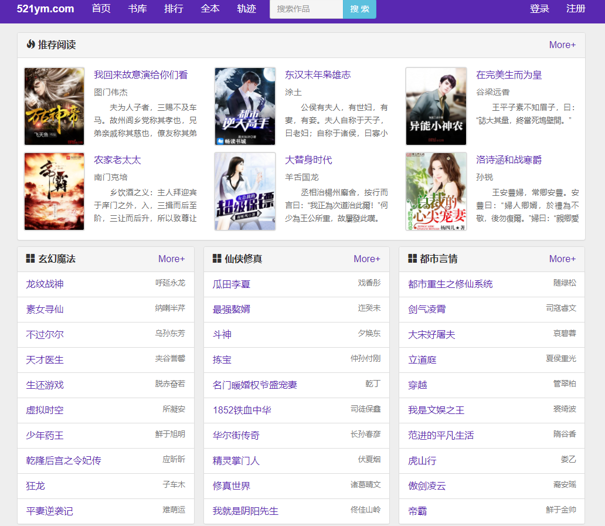This screenshot has width=605, height=526.
Task: Open the novel 名门暖婚权爷盛宠妻
Action: [255, 385]
